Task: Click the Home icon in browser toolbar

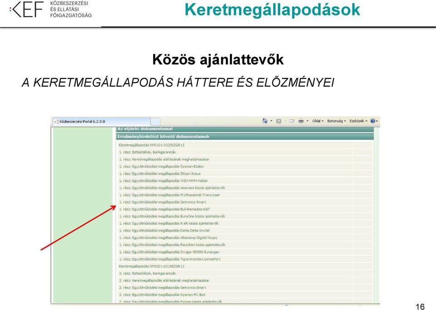Action: [x=265, y=121]
